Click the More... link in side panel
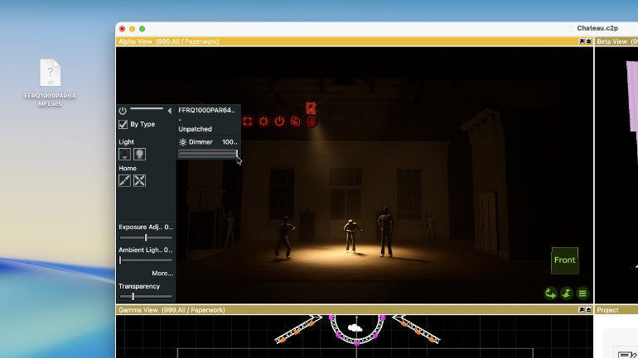 pyautogui.click(x=162, y=273)
